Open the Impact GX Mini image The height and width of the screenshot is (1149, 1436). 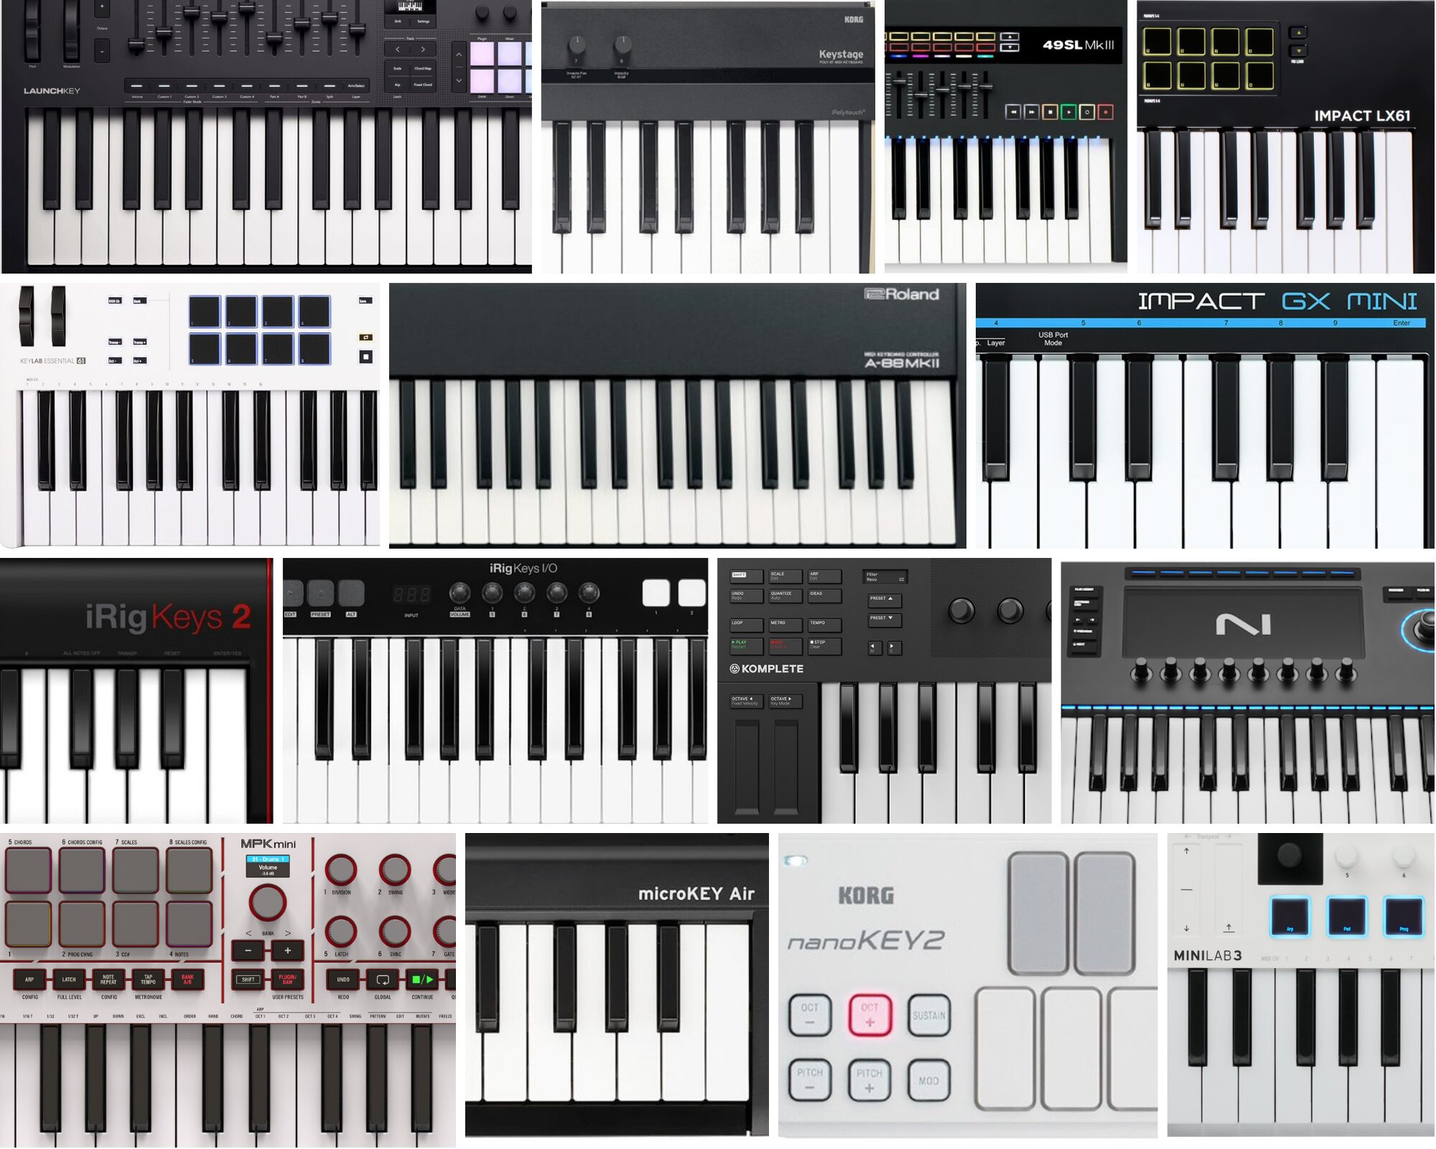click(x=1205, y=415)
